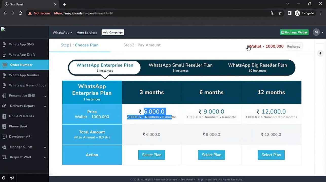Image resolution: width=326 pixels, height=182 pixels.
Task: Click the broken logo image above sidebar
Action: (x=3, y=29)
